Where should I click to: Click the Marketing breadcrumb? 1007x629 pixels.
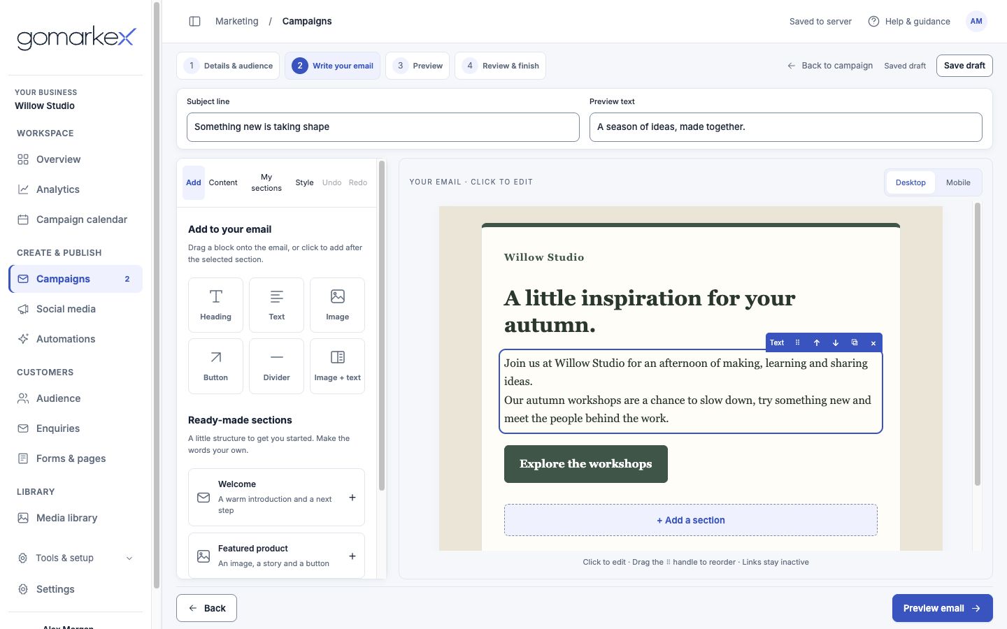click(236, 22)
